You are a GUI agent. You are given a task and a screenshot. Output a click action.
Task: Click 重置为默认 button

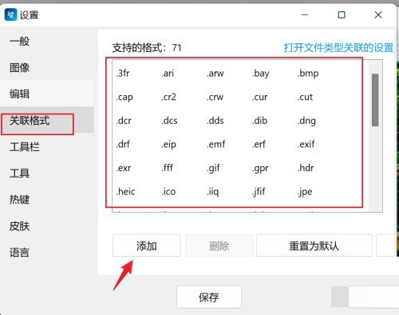tap(314, 245)
